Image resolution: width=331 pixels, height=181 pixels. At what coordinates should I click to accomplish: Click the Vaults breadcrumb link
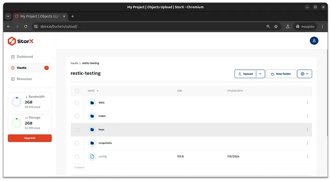pyautogui.click(x=74, y=63)
